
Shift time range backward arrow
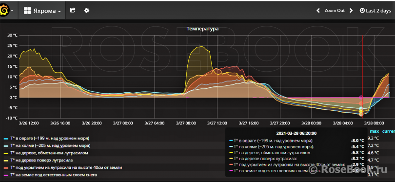pos(318,11)
